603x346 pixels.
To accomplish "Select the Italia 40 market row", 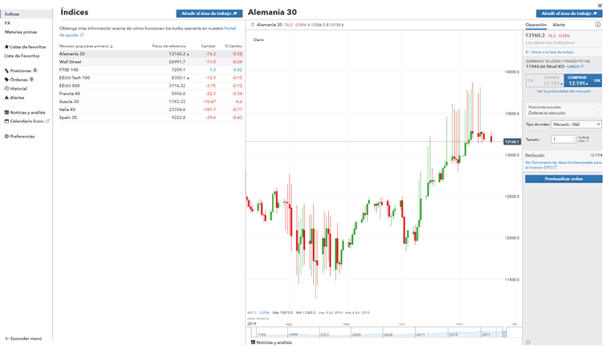I will (151, 110).
